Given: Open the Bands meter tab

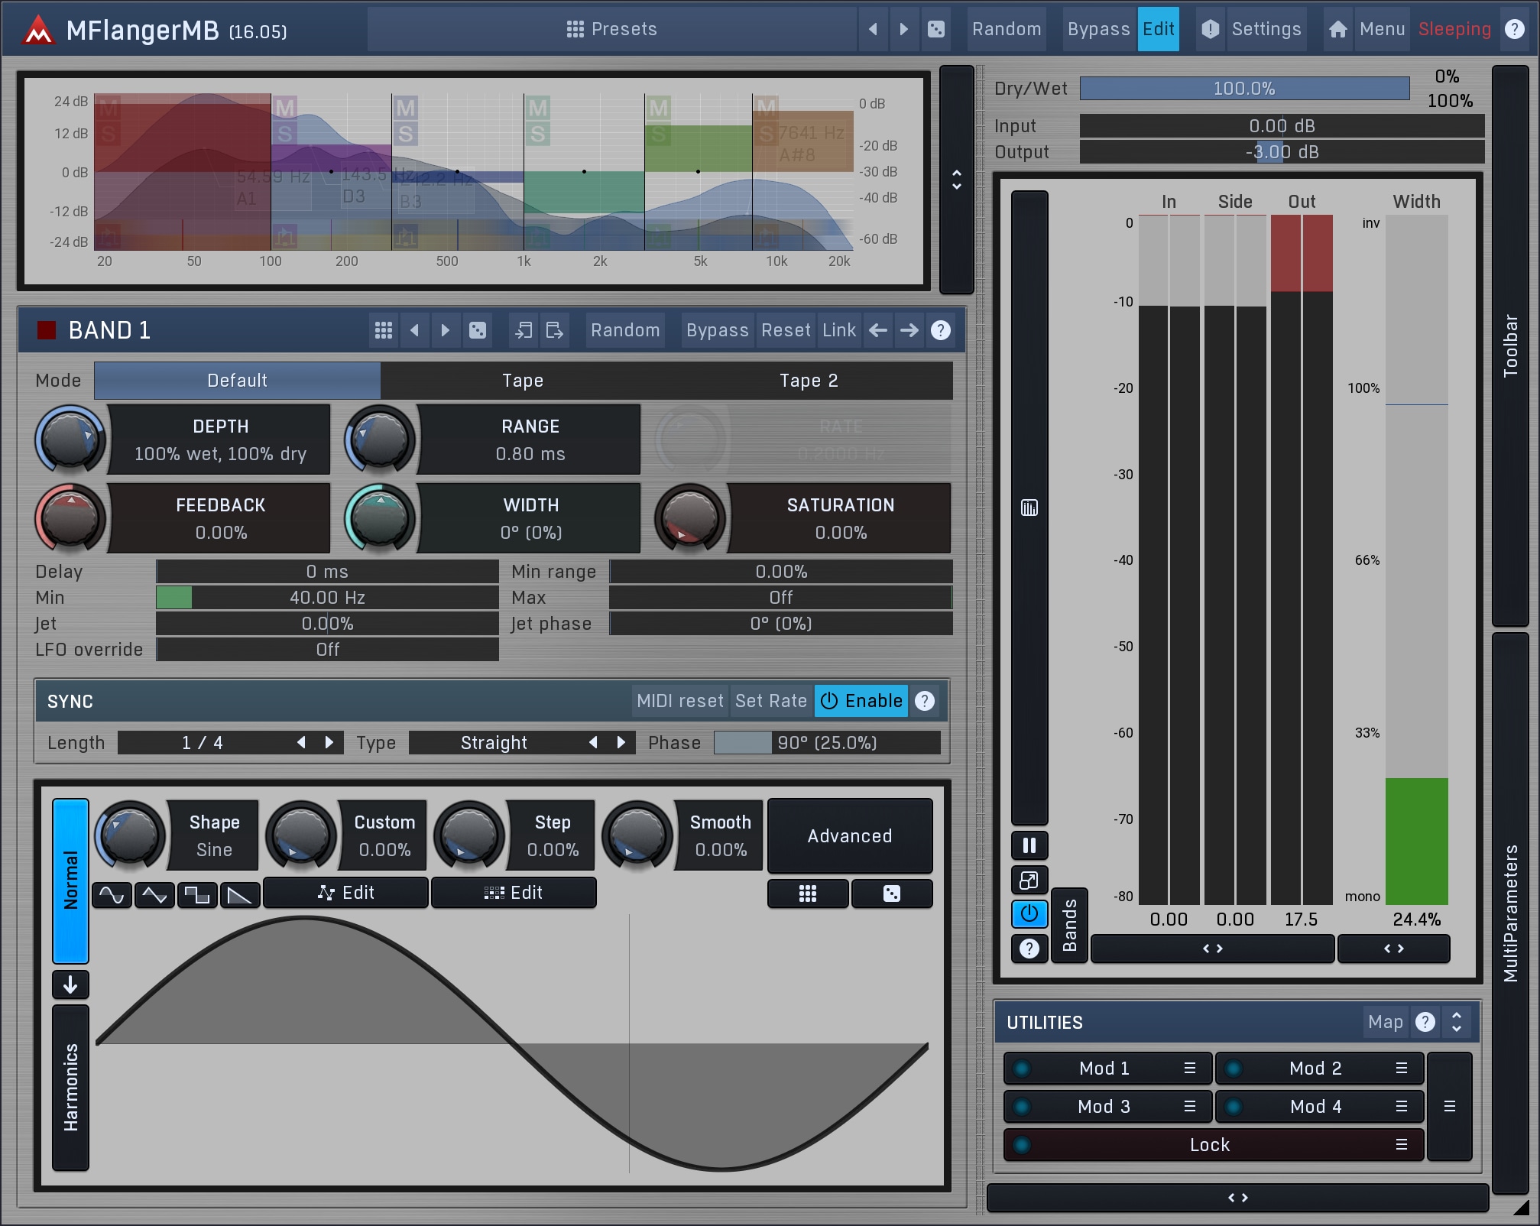Looking at the screenshot, I should point(1069,925).
